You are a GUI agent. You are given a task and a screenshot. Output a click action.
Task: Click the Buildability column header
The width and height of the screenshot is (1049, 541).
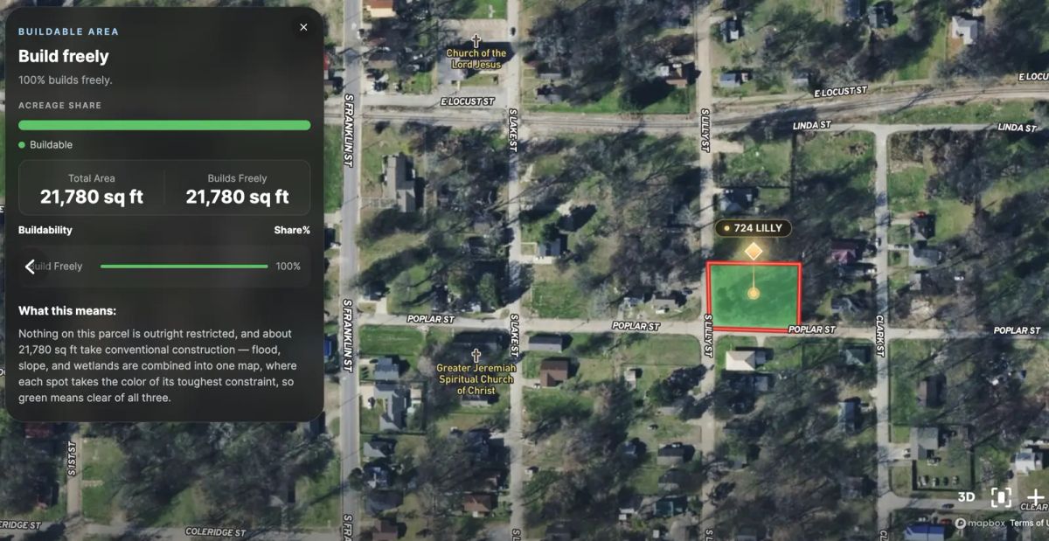[x=45, y=231]
